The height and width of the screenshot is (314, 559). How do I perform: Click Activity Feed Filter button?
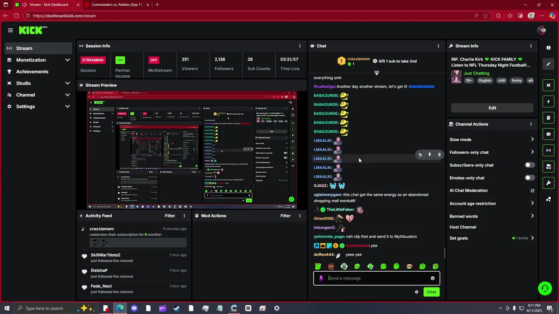click(x=170, y=216)
